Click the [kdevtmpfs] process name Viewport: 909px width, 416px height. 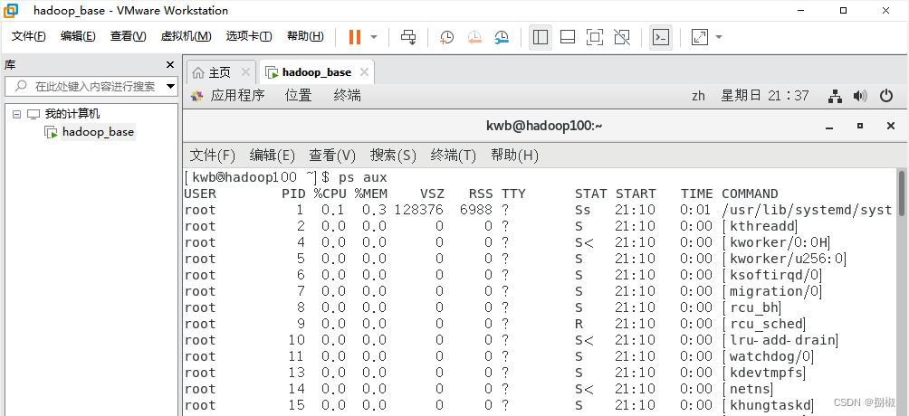(x=765, y=372)
